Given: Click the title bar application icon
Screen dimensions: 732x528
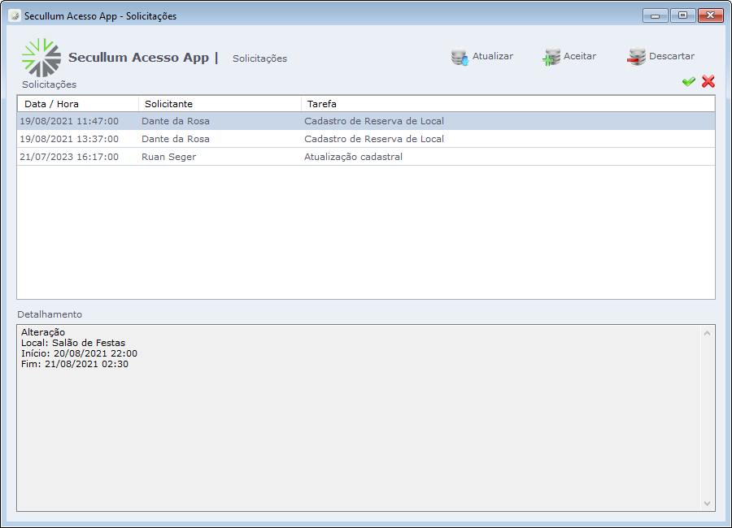Looking at the screenshot, I should [x=14, y=15].
